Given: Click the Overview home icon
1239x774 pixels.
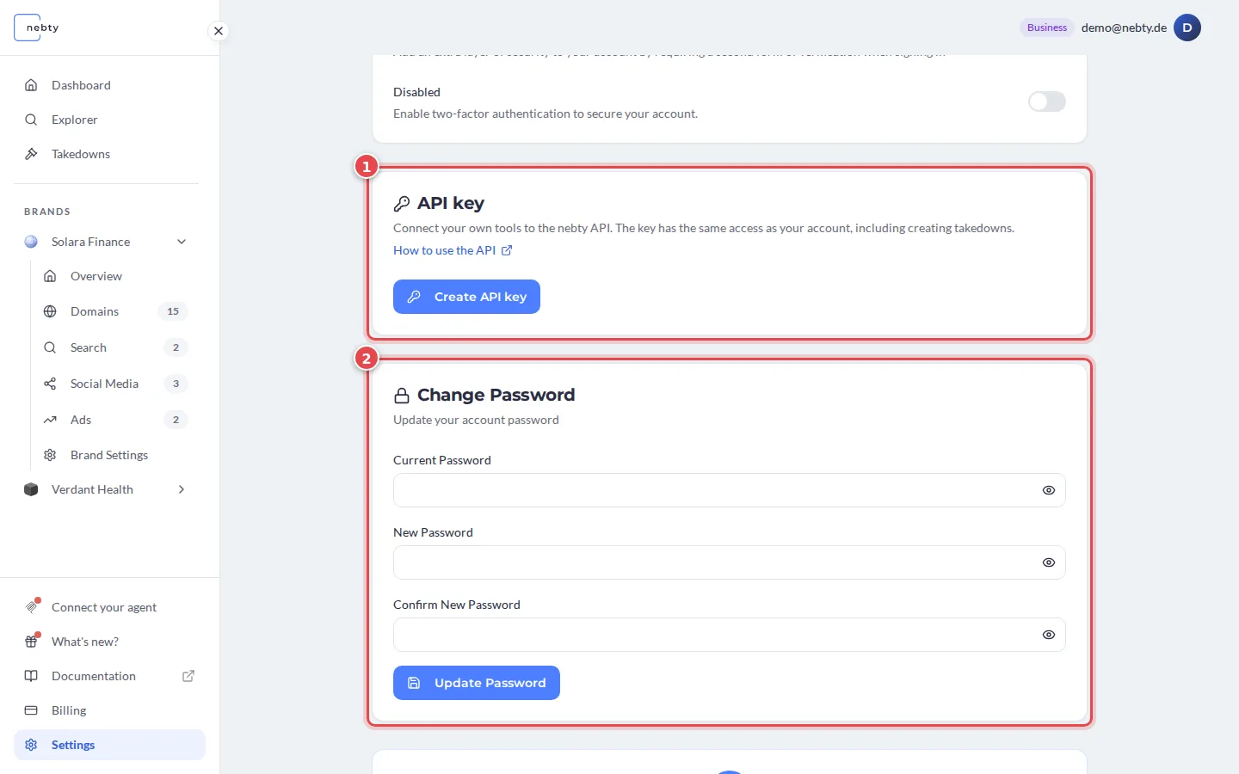Looking at the screenshot, I should [x=50, y=276].
